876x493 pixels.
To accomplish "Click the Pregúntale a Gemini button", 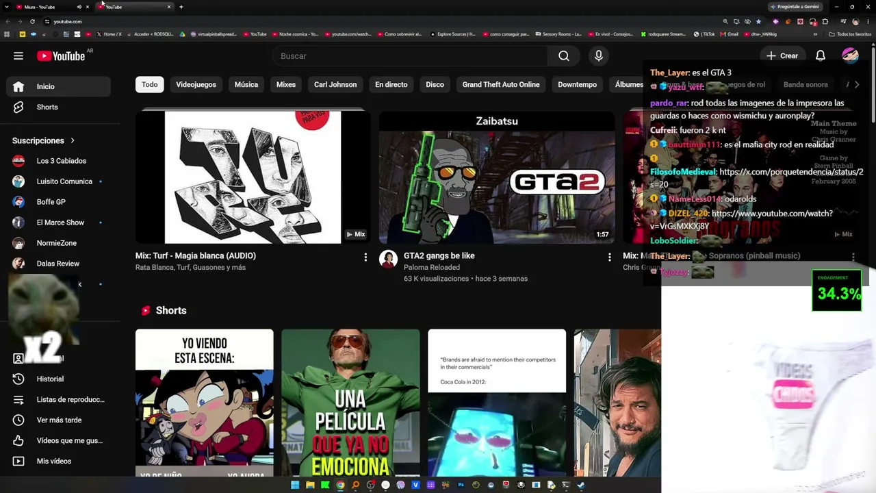I will click(x=795, y=7).
